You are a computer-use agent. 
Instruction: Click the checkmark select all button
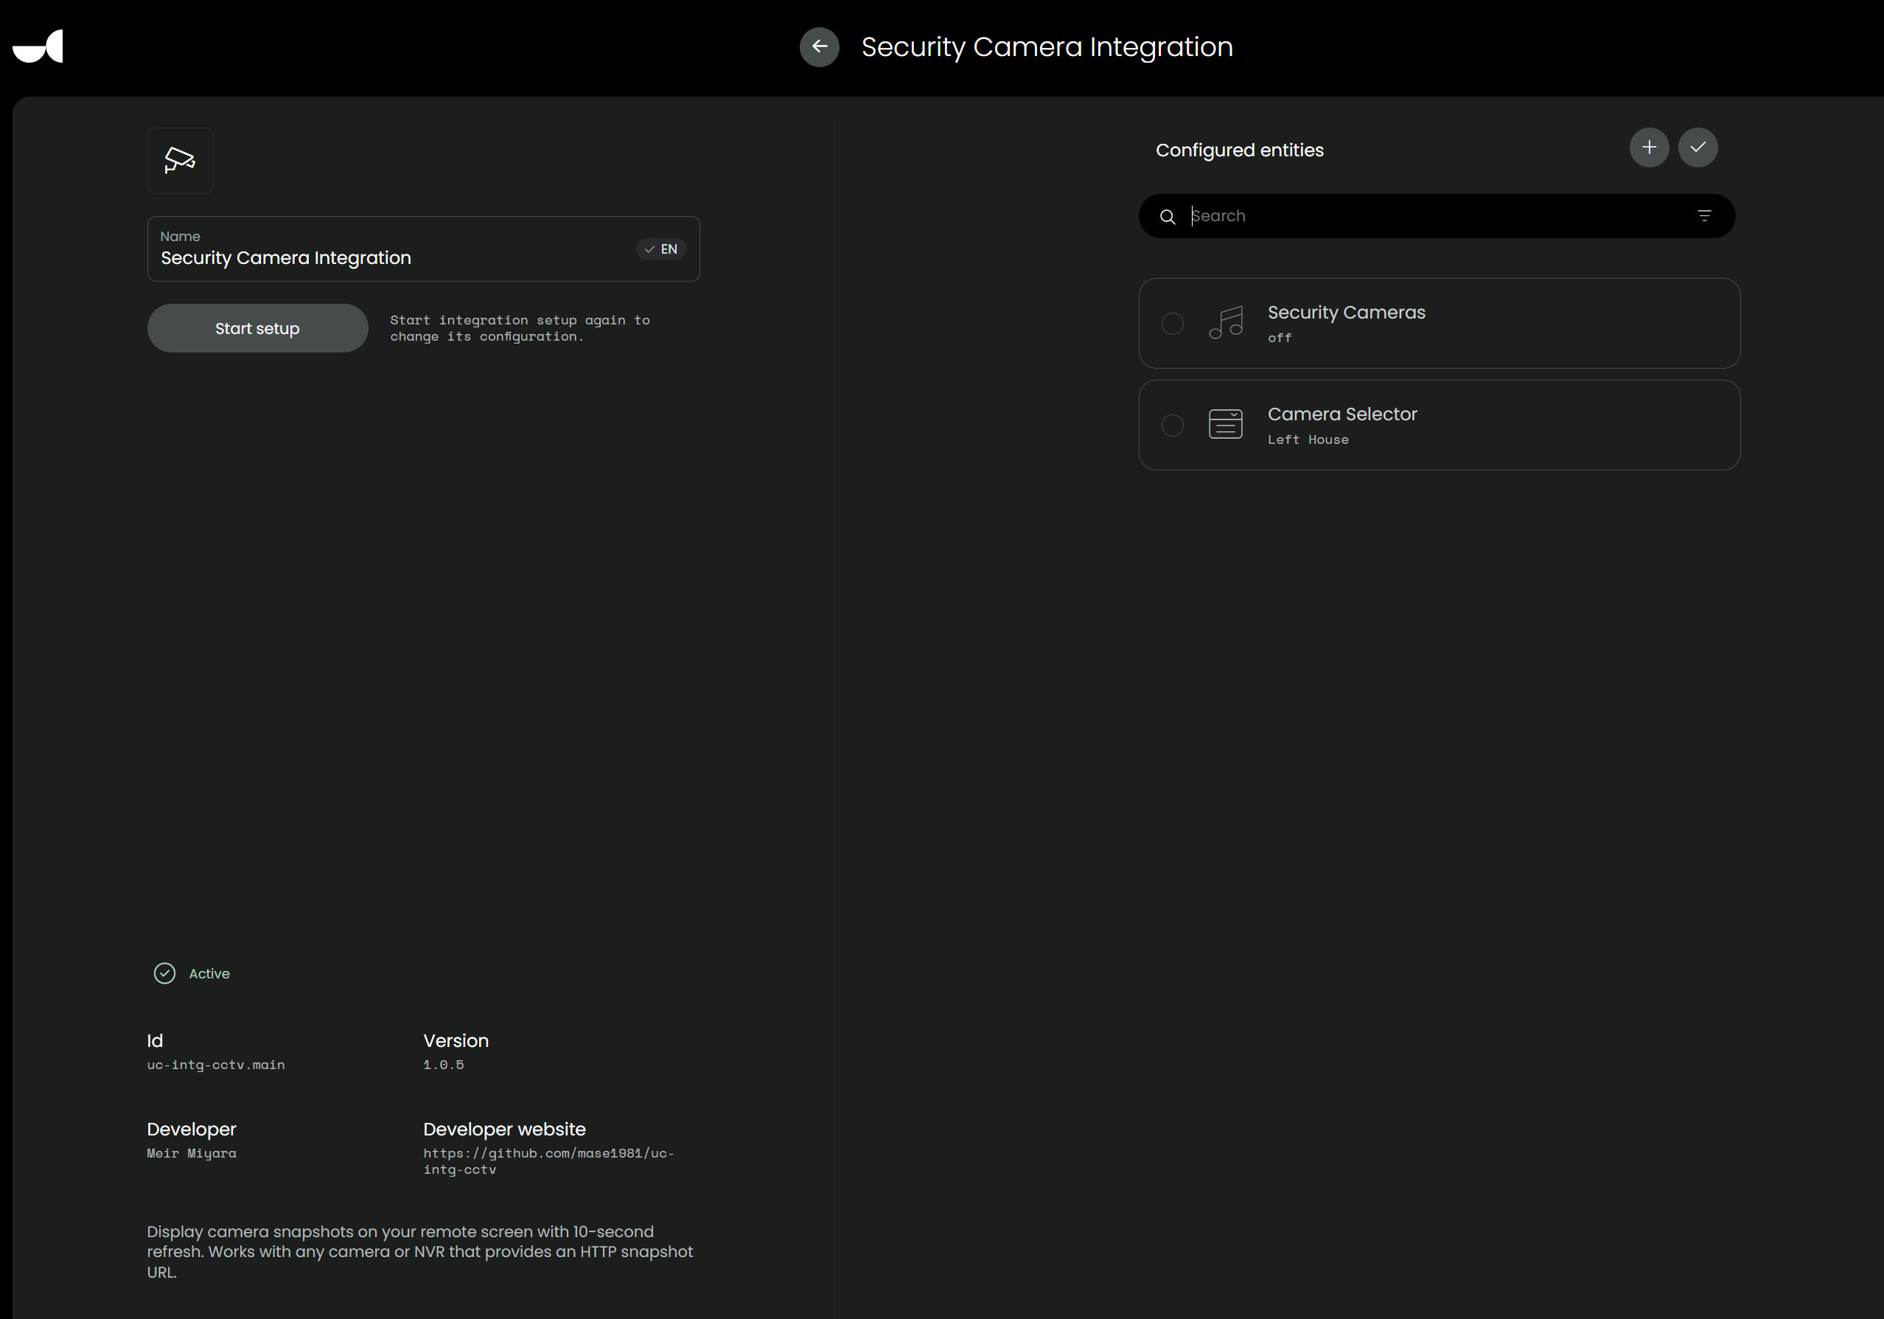[1697, 147]
